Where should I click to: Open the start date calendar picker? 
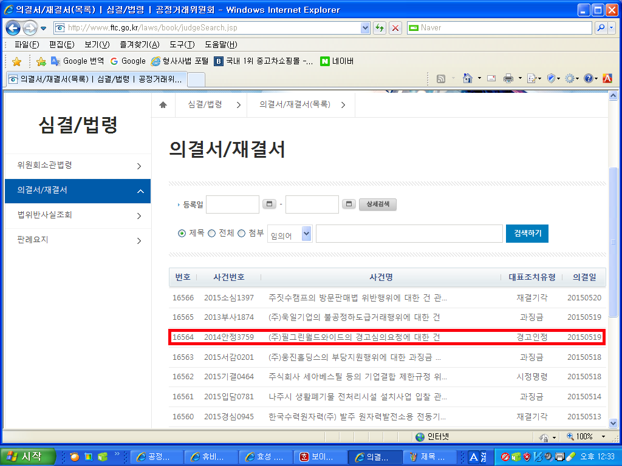pos(269,204)
